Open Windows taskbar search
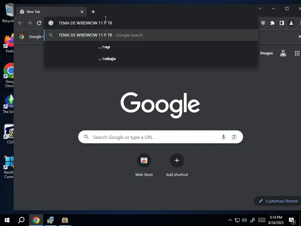 coord(21,220)
